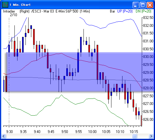The width and height of the screenshot is (155, 140).
Task: Click the 827.50 price label
Action: [148, 96]
